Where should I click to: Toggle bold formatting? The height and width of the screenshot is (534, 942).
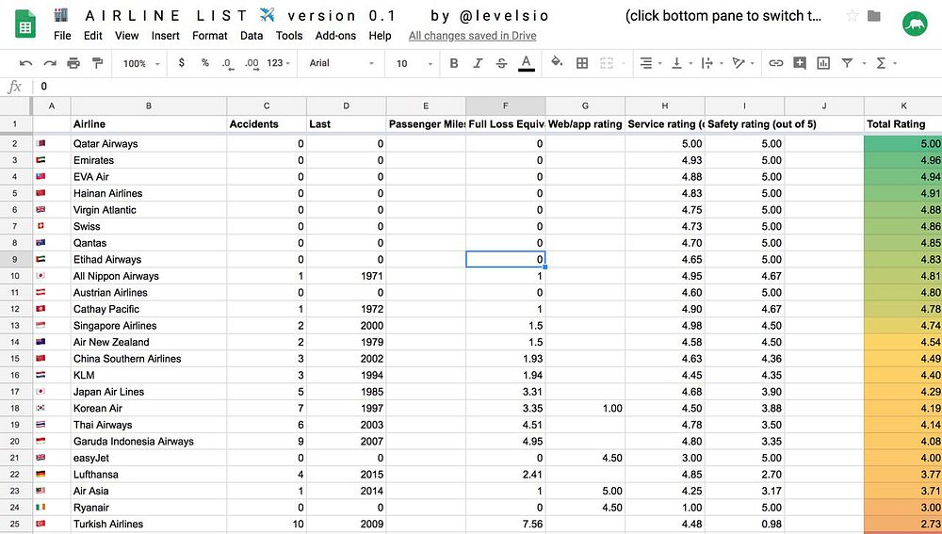(454, 63)
